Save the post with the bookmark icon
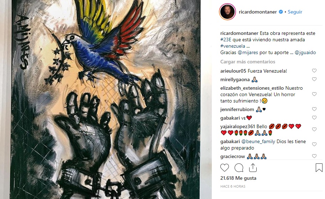The image size is (325, 199). 319,168
